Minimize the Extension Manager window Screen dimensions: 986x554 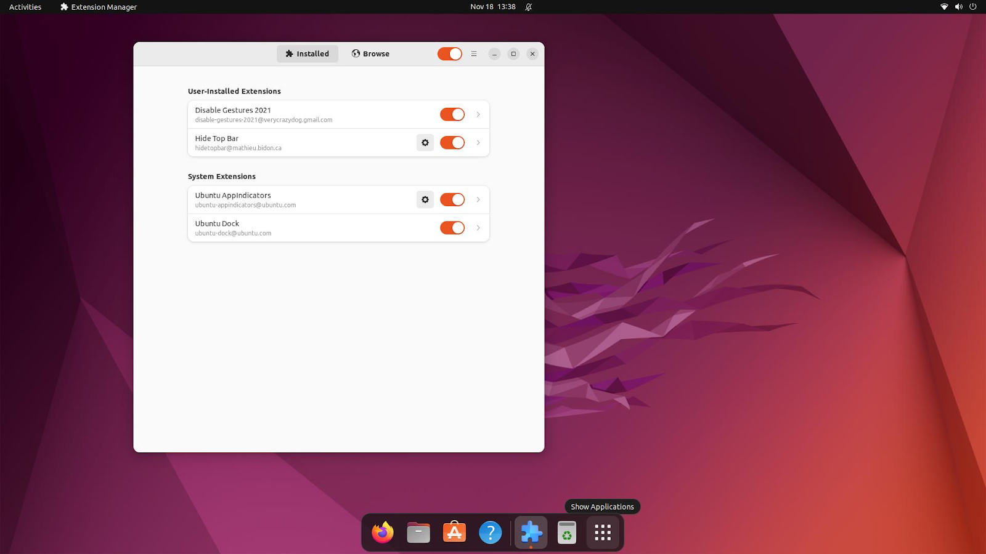pos(494,54)
